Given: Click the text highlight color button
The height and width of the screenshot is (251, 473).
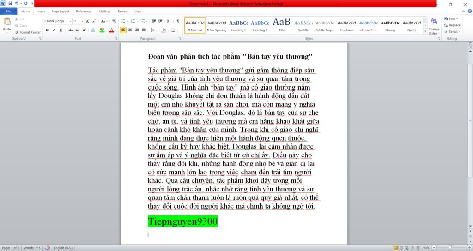Looking at the screenshot, I should tap(102, 30).
